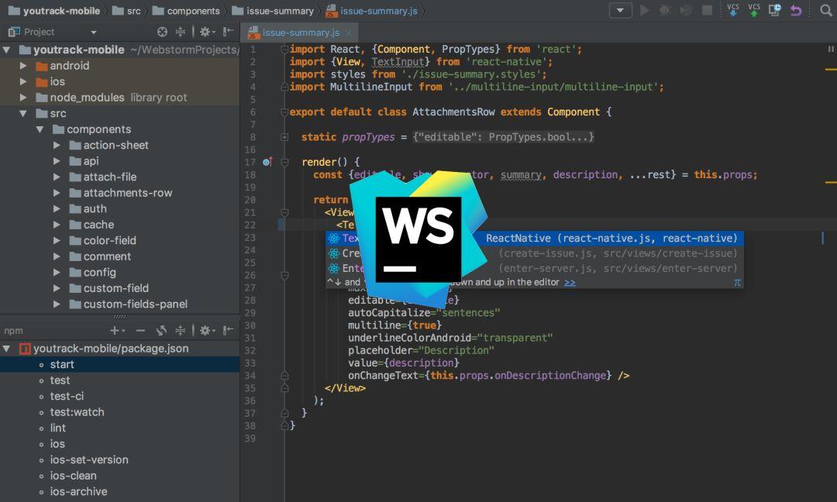Expand the node_modules folder arrow
Image resolution: width=837 pixels, height=502 pixels.
pos(23,98)
